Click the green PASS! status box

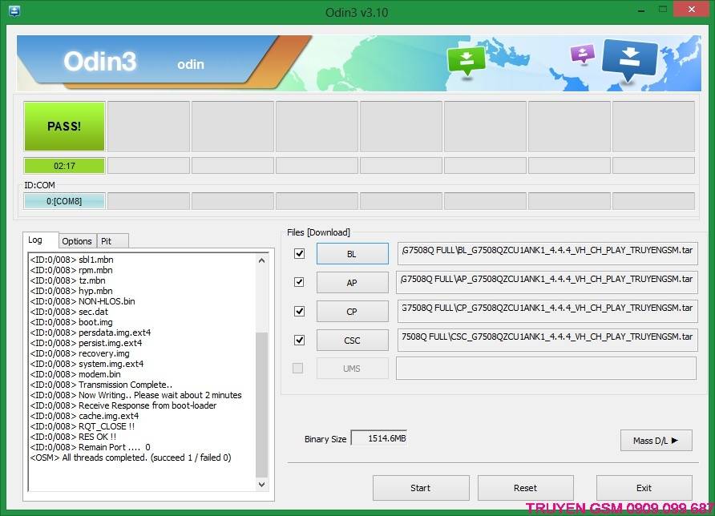click(x=64, y=126)
